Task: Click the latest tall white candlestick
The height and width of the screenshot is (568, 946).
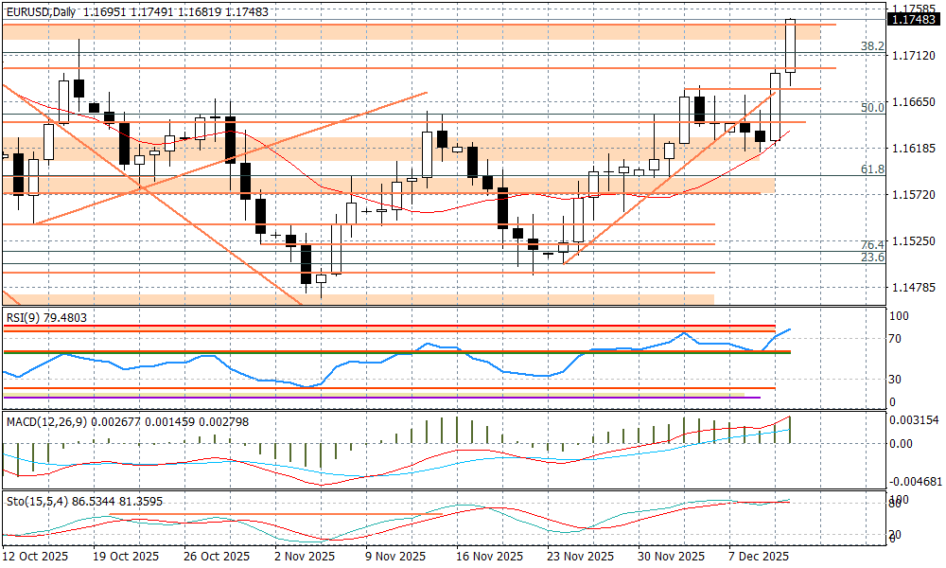Action: tap(790, 47)
